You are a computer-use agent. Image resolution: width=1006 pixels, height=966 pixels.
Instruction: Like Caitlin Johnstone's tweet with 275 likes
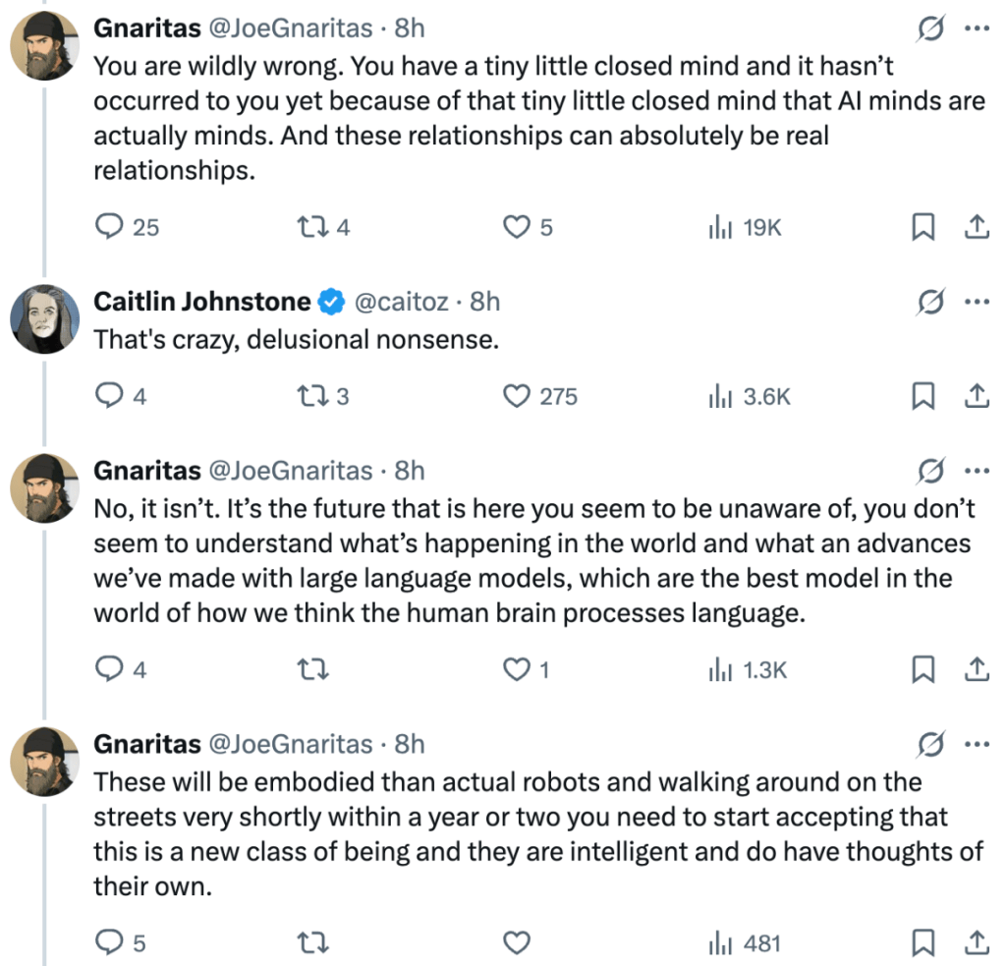[517, 397]
